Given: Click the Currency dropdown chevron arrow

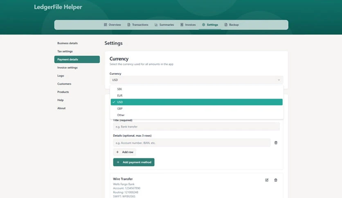Looking at the screenshot, I should point(279,80).
